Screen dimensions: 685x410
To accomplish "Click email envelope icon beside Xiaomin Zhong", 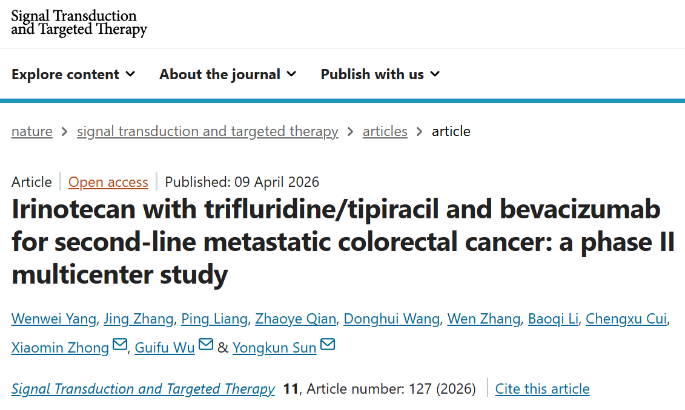I will coord(120,345).
